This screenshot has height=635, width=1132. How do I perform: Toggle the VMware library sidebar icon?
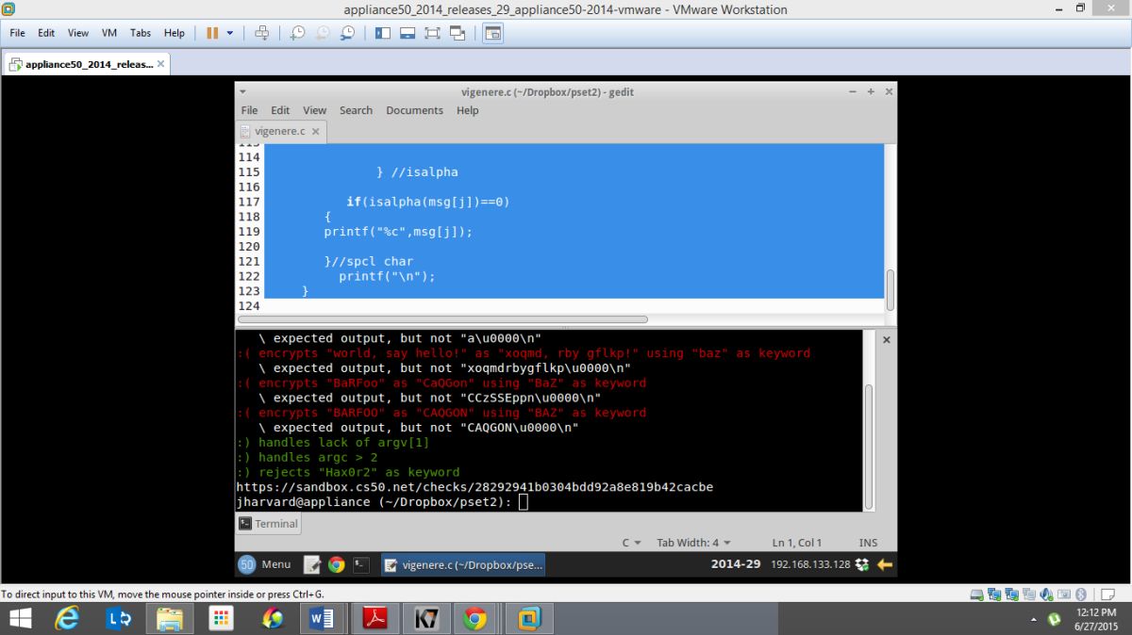pos(383,32)
